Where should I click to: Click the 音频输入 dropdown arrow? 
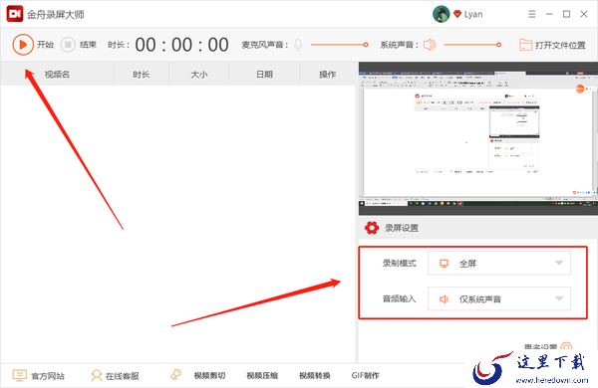559,298
